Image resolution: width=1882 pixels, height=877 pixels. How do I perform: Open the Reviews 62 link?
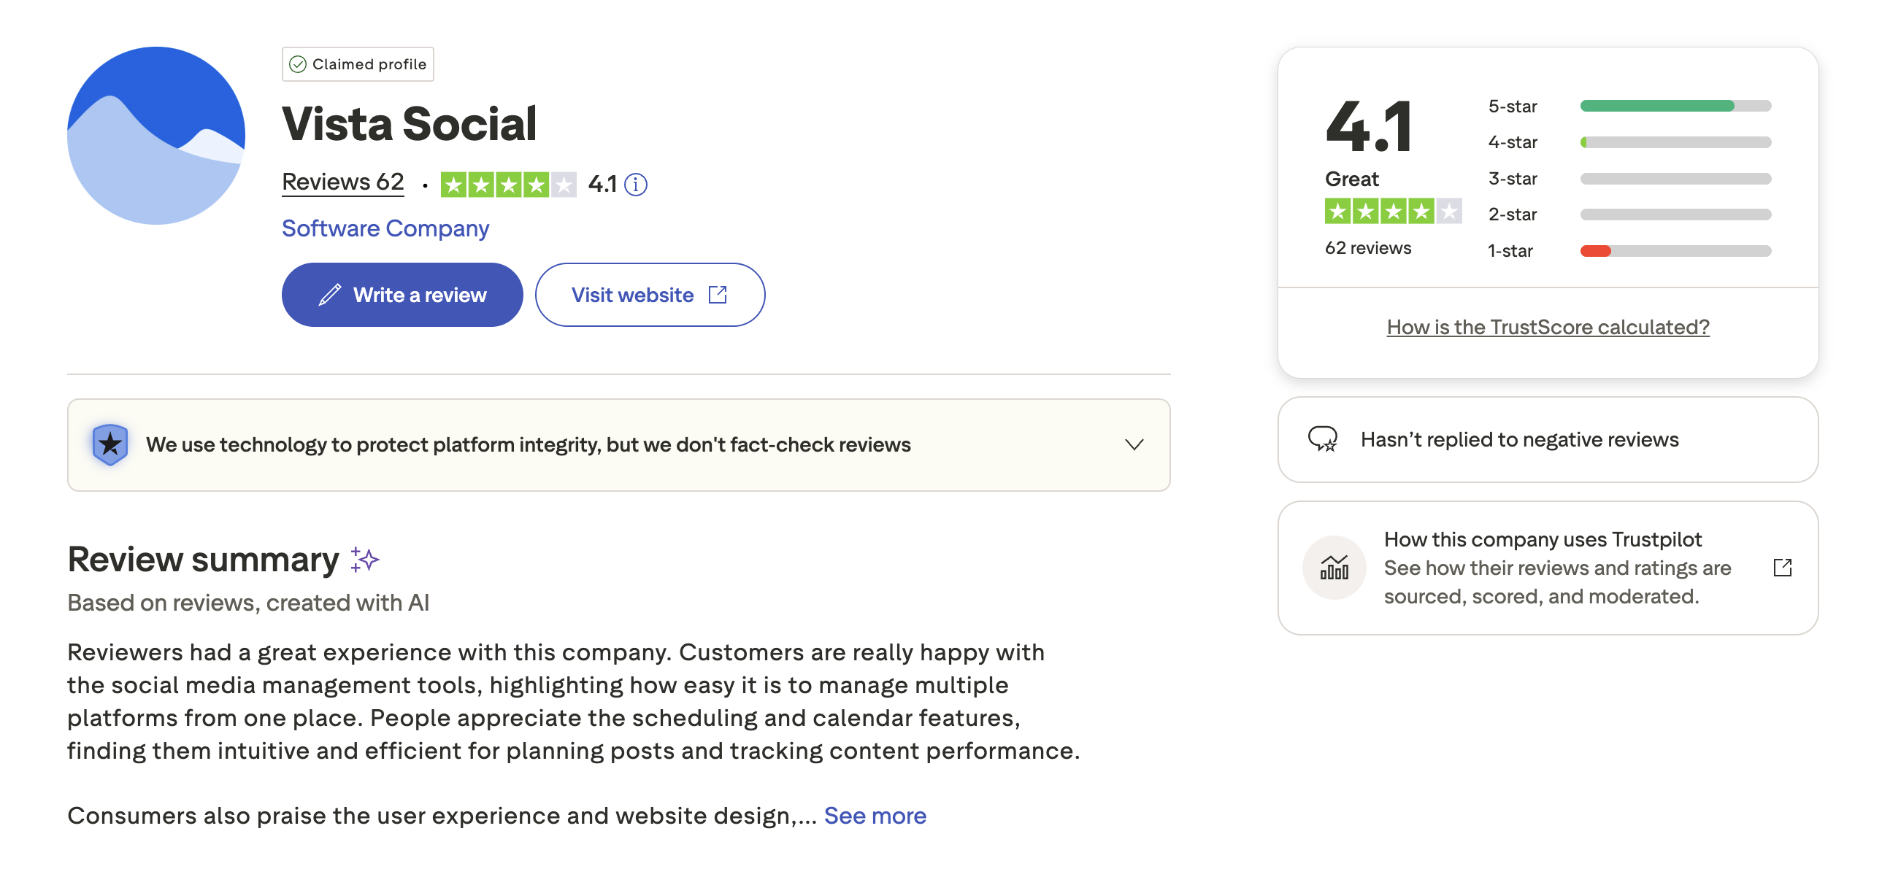click(x=342, y=181)
